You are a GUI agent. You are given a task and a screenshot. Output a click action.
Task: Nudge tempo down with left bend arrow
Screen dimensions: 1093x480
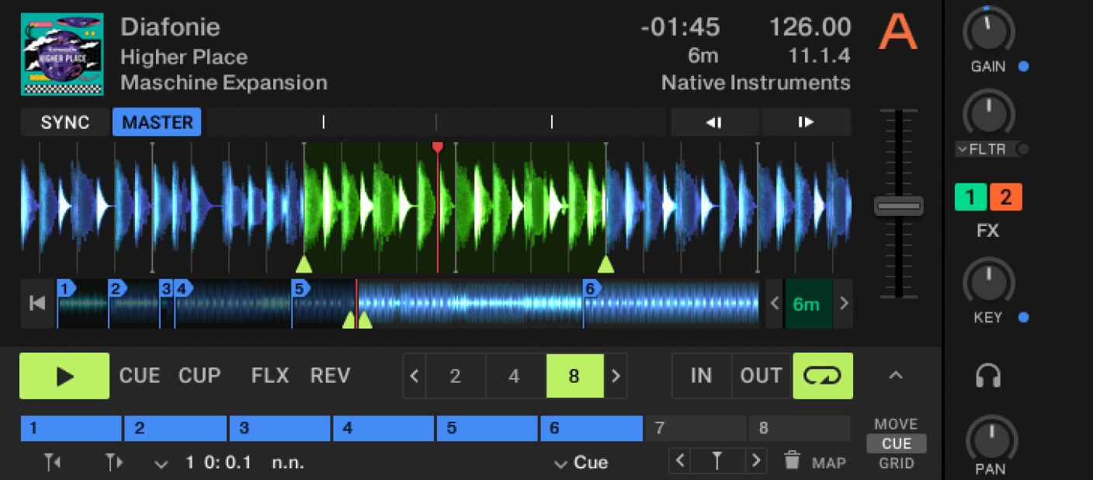[714, 122]
